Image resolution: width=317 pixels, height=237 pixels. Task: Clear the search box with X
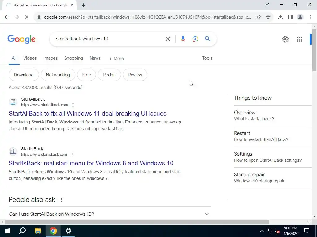(168, 39)
